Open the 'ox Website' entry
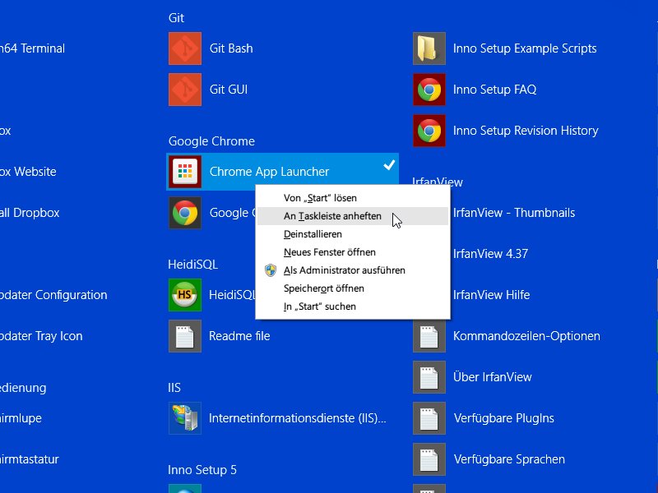Screen dimensions: 658x493 [28, 172]
